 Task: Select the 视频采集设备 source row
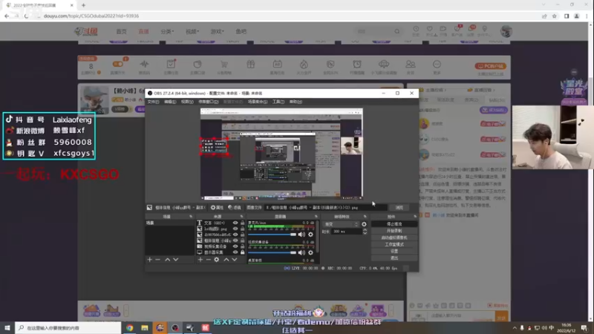click(221, 246)
